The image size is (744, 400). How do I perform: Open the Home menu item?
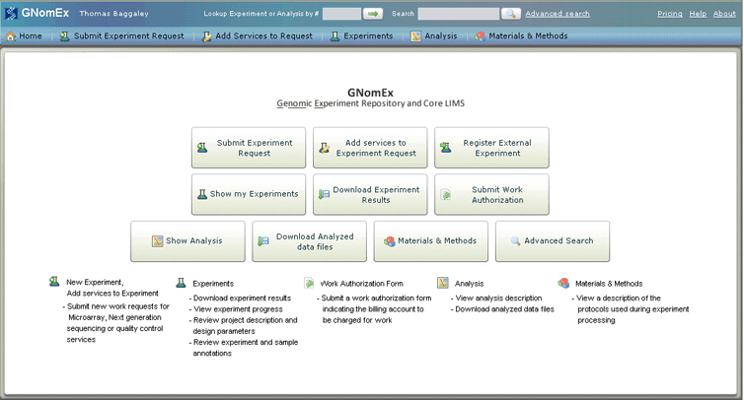(24, 36)
